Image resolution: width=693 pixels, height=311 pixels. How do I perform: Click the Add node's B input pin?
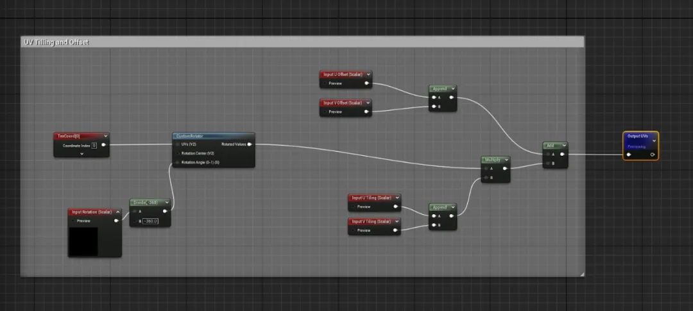[x=548, y=164]
